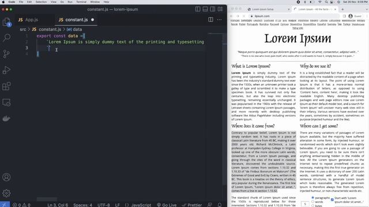Select the bytes radio button
The image size is (369, 207).
pos(312,206)
